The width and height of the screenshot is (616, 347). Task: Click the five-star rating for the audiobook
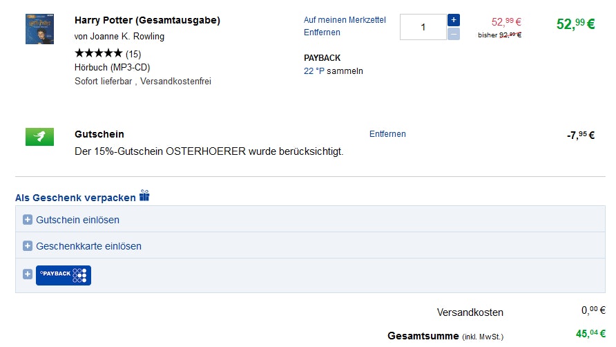98,53
